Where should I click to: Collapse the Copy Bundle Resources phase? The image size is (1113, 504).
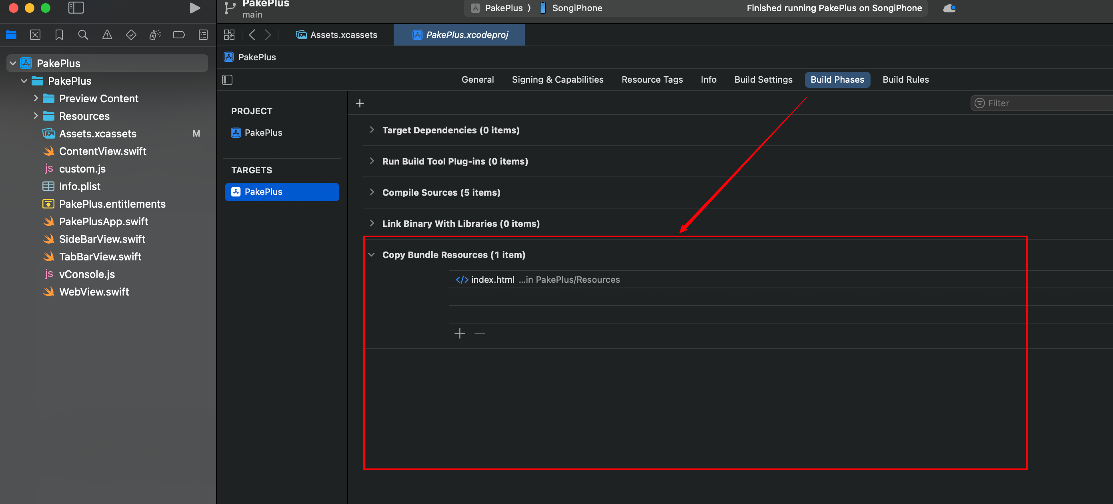[371, 255]
